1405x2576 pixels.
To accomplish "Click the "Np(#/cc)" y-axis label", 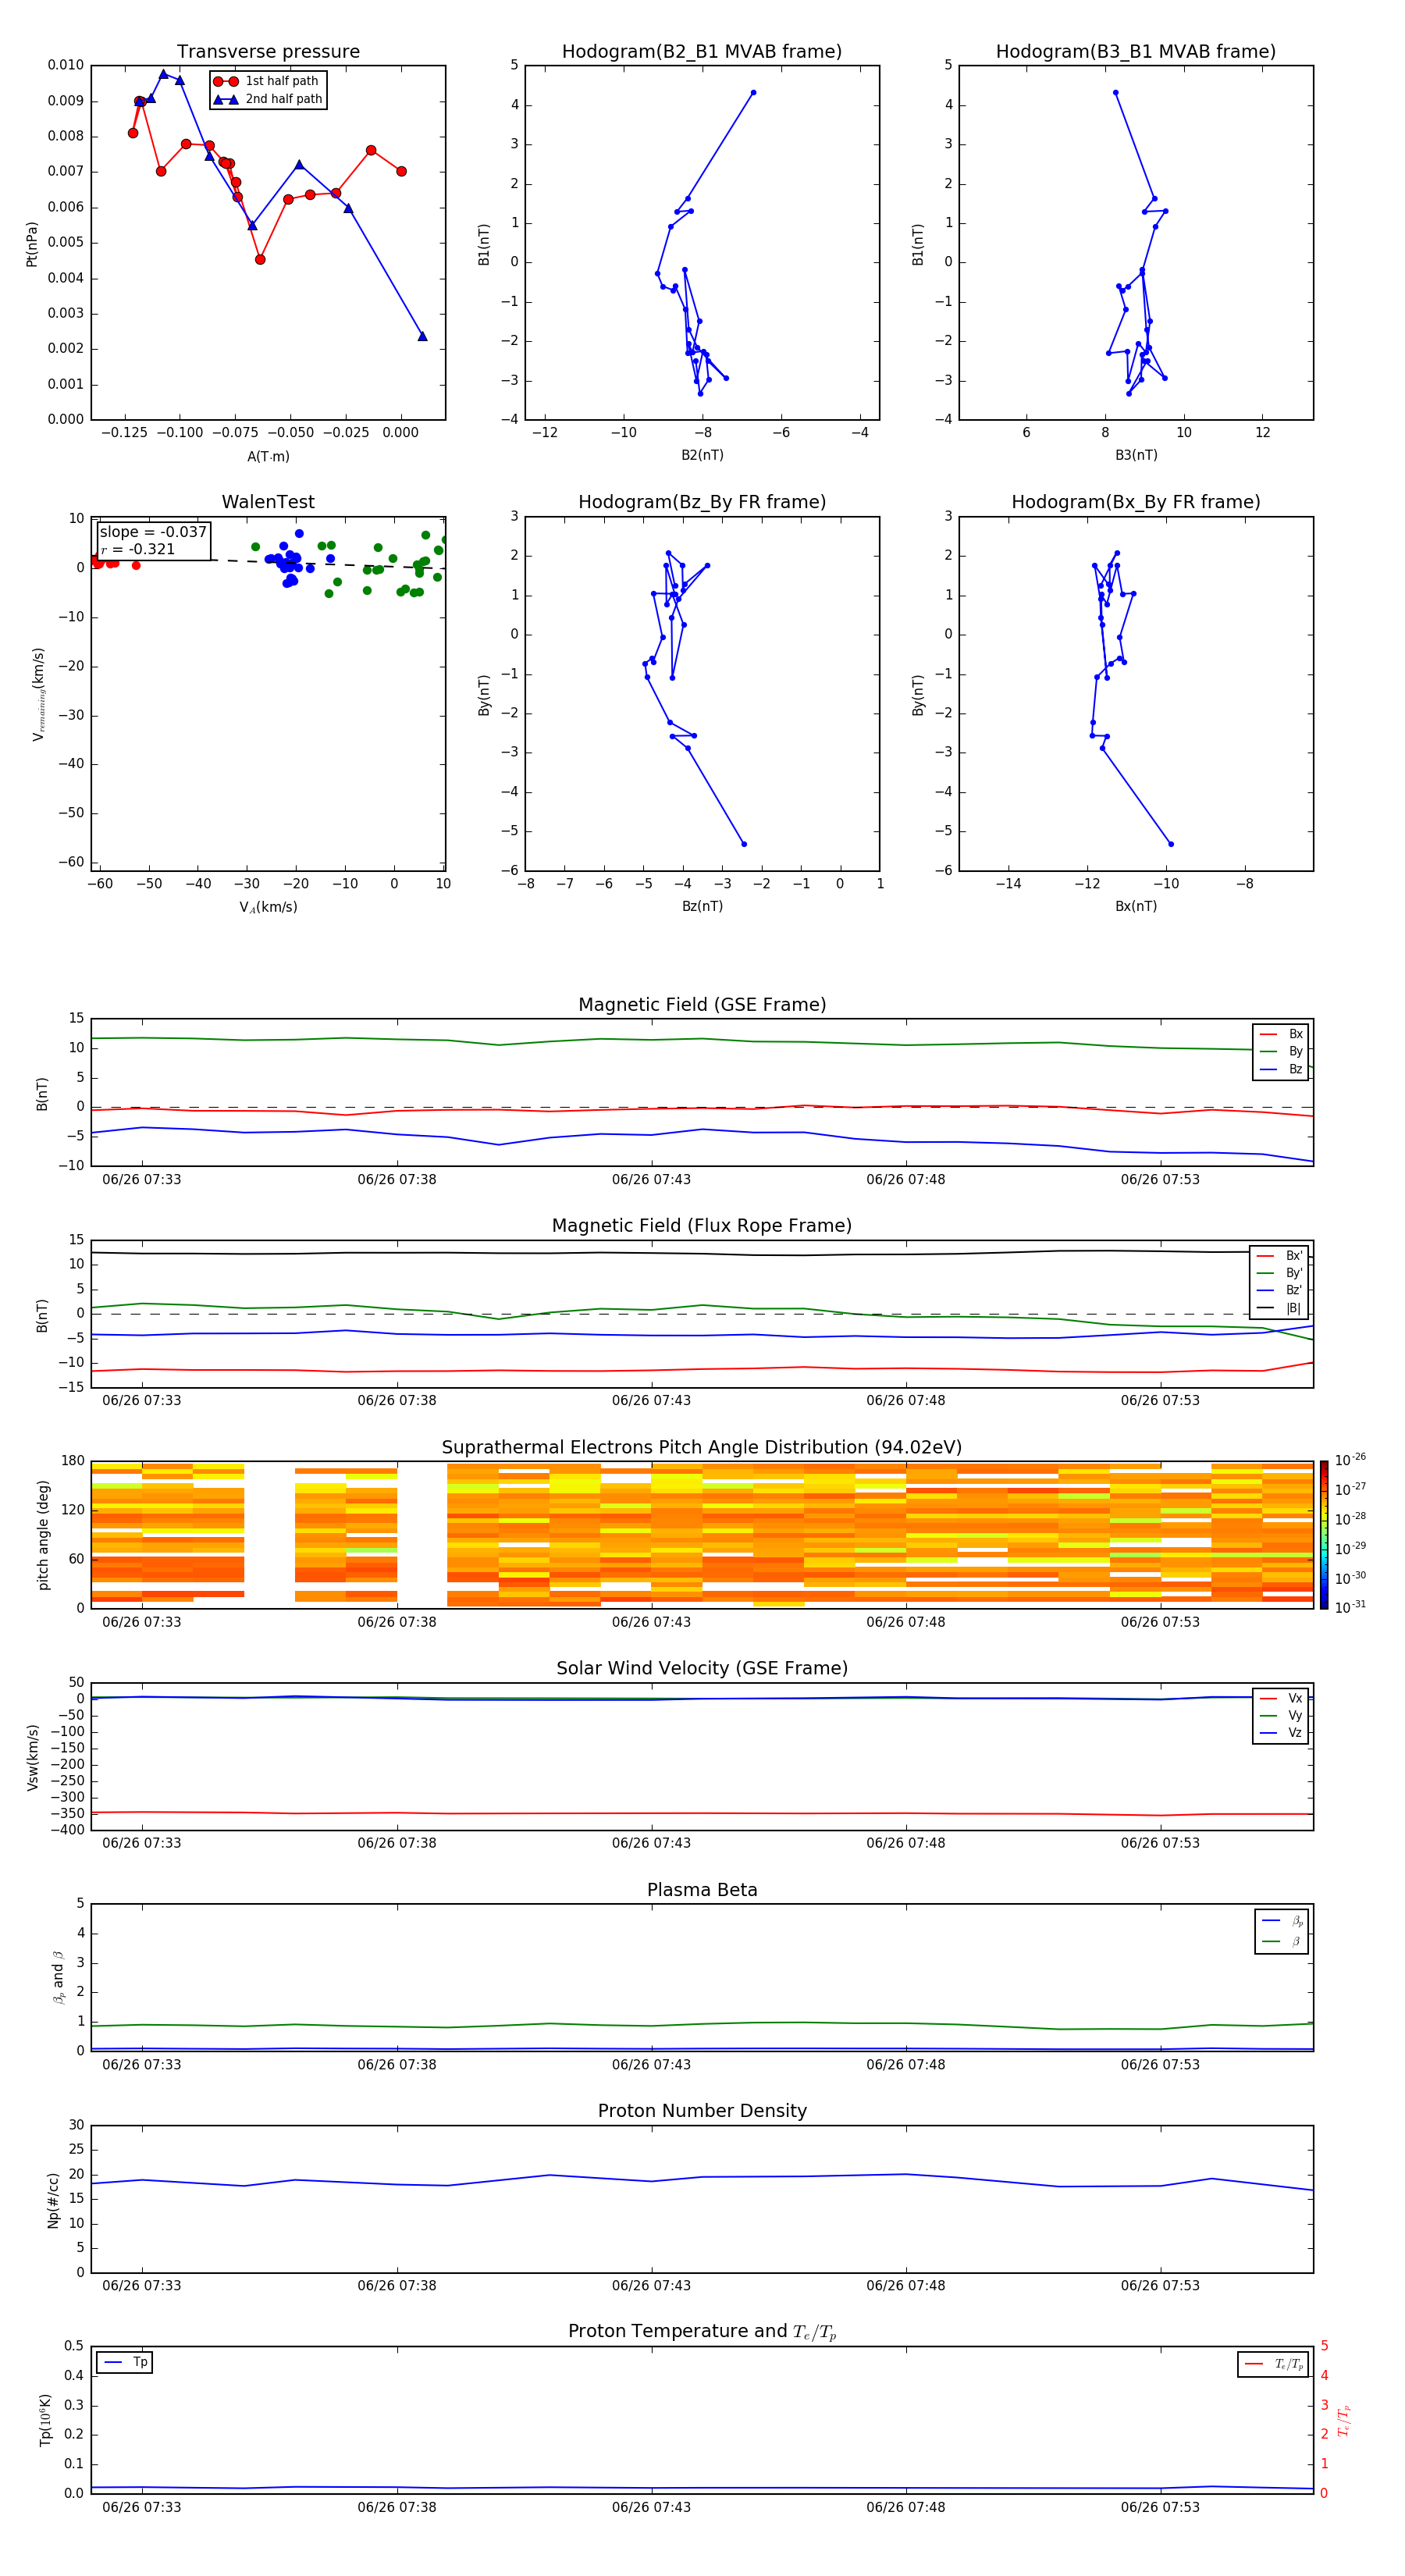I will point(53,2200).
